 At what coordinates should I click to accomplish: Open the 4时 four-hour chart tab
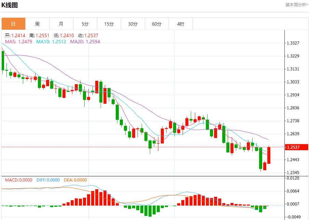pyautogui.click(x=181, y=24)
